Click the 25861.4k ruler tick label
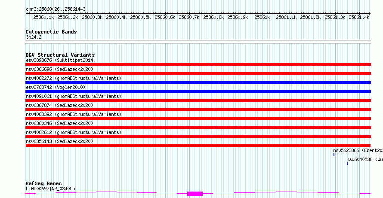This screenshot has width=383, height=198. 359,17
